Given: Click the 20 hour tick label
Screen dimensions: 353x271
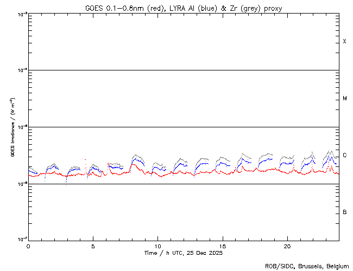Looking at the screenshot, I should tap(287, 246).
